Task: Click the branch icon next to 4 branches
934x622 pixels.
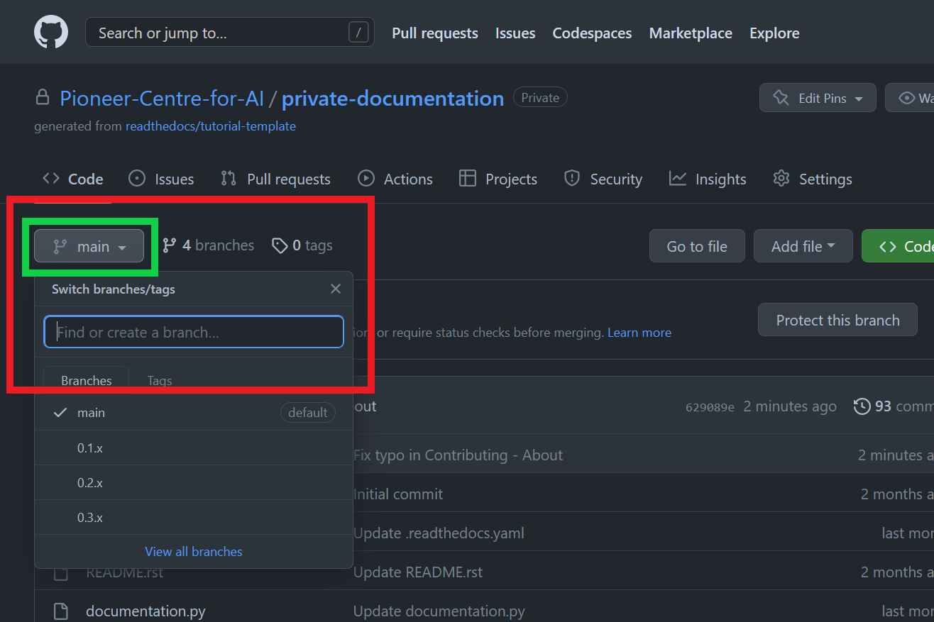Action: 169,245
